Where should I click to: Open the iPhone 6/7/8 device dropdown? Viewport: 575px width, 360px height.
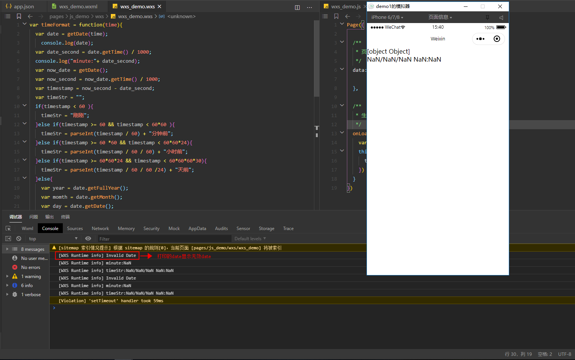tap(387, 17)
